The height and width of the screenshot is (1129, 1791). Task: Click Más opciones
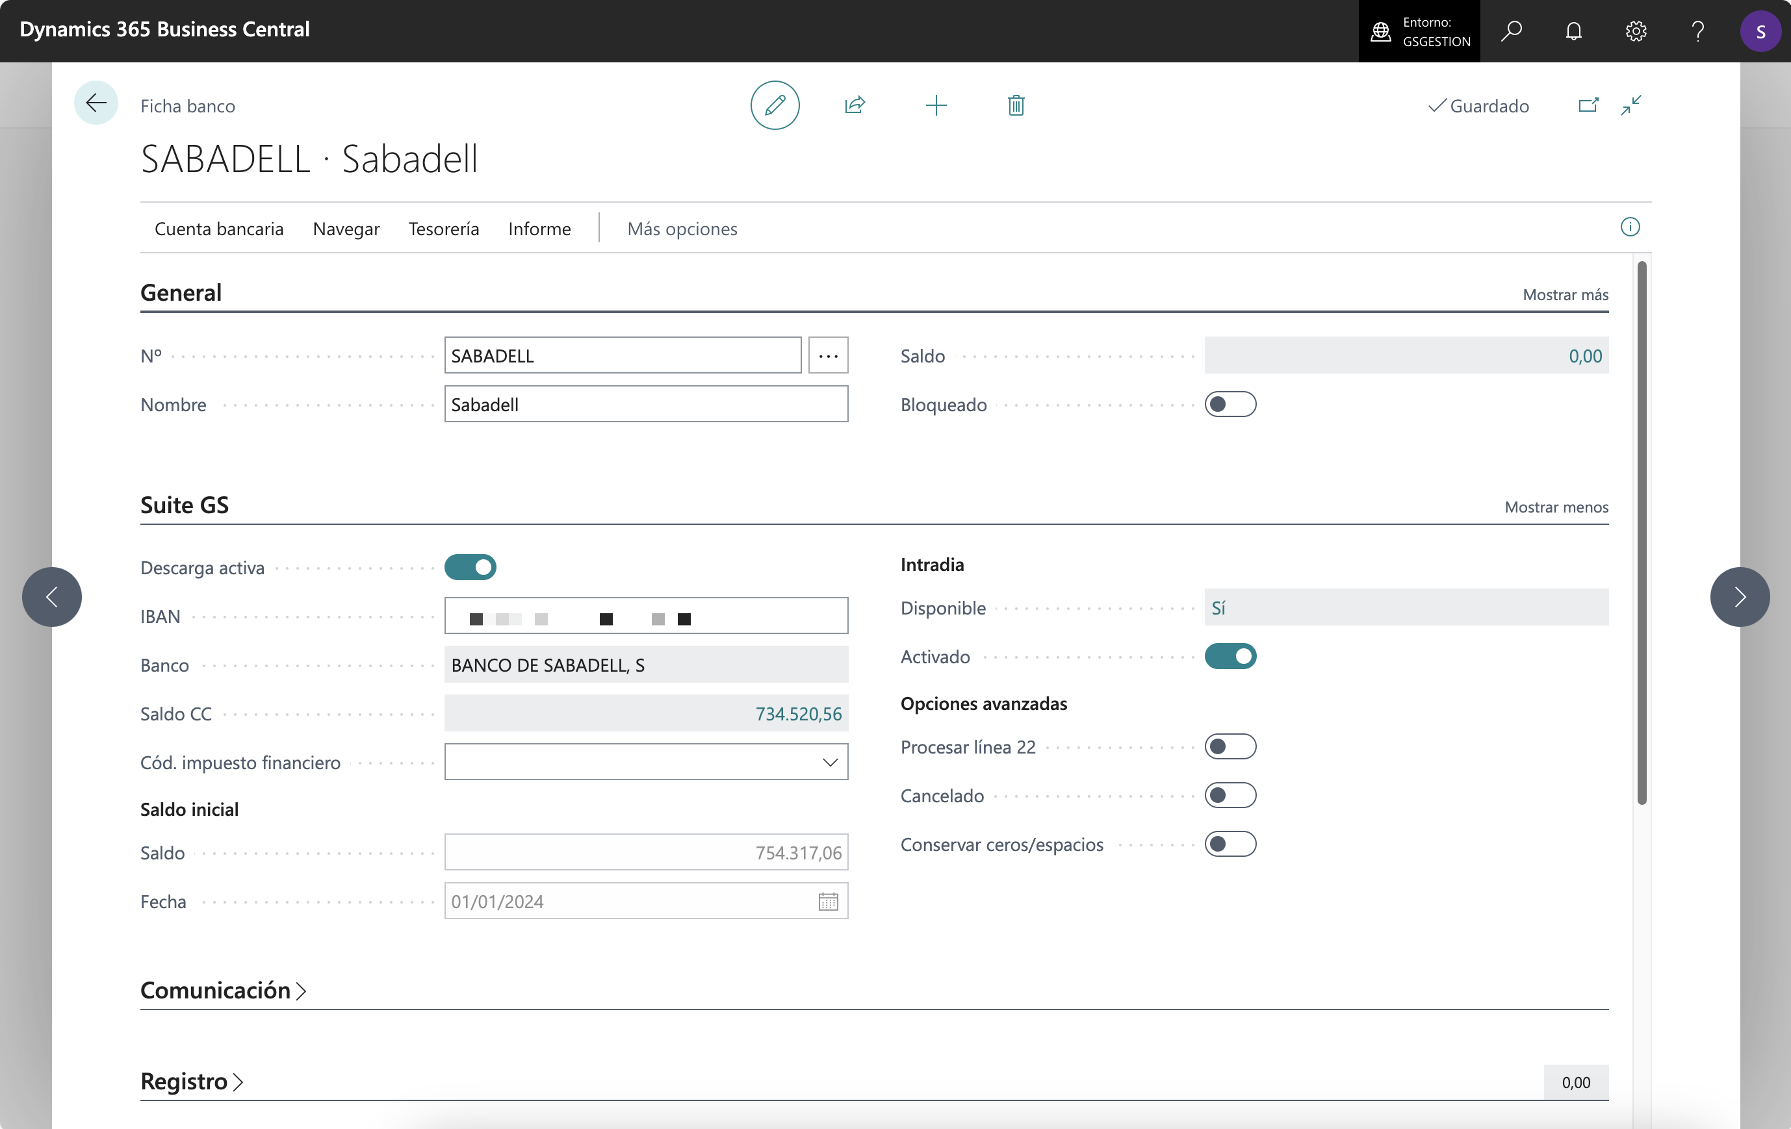click(x=682, y=228)
